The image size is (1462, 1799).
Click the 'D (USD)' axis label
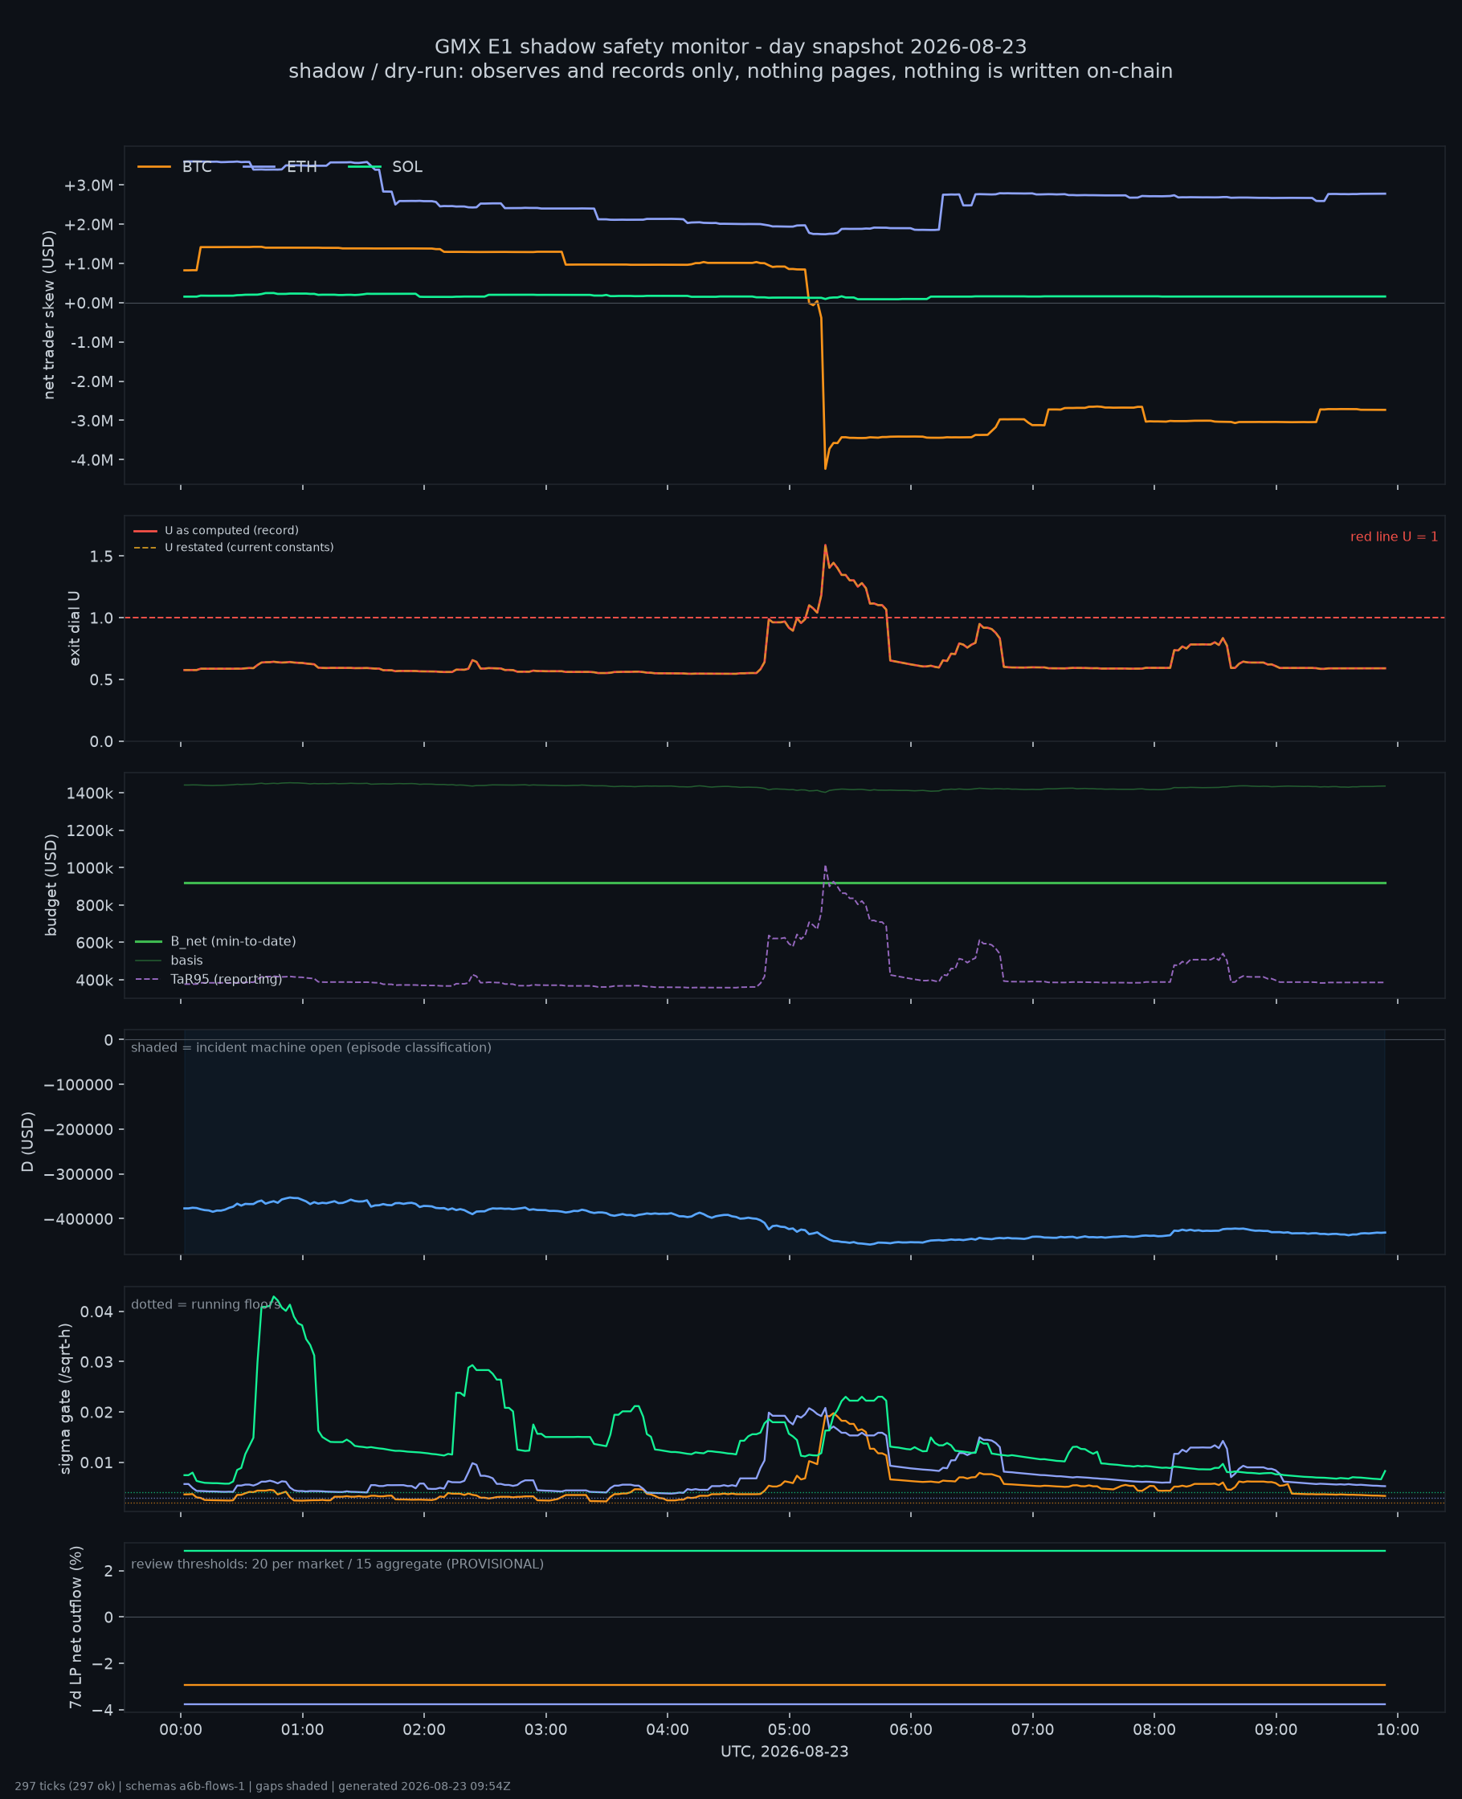click(28, 1141)
